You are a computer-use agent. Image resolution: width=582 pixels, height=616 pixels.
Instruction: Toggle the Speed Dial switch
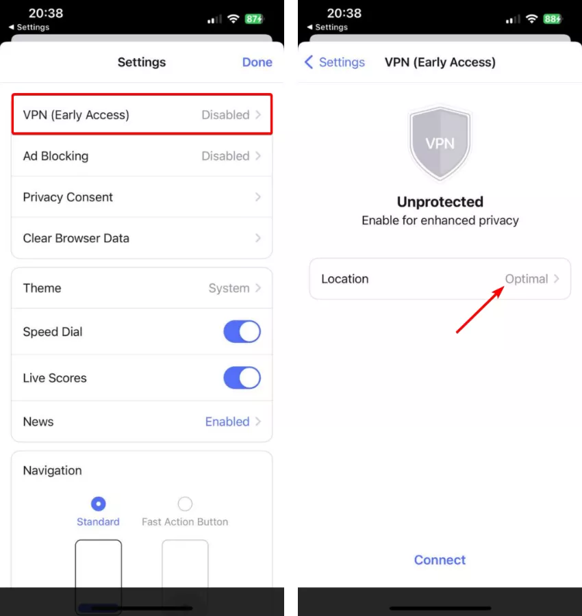pyautogui.click(x=242, y=331)
